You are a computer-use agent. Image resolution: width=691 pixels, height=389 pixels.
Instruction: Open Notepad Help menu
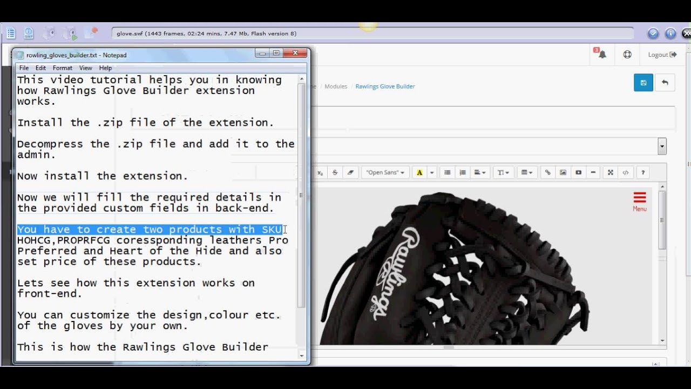click(x=106, y=68)
